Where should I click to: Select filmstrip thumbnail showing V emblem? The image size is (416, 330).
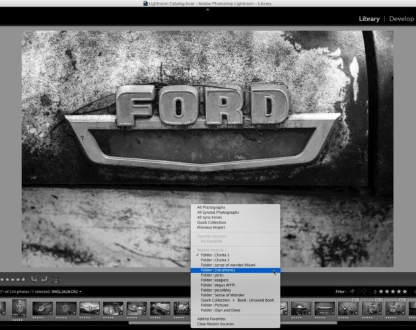[x=348, y=308]
